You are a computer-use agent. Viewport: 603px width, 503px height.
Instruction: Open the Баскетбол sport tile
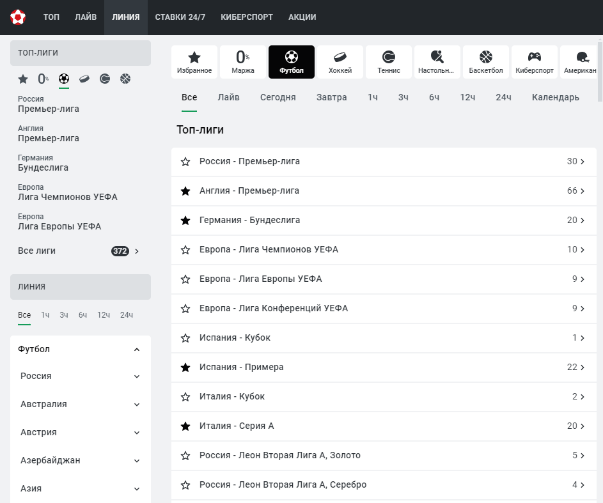[486, 62]
